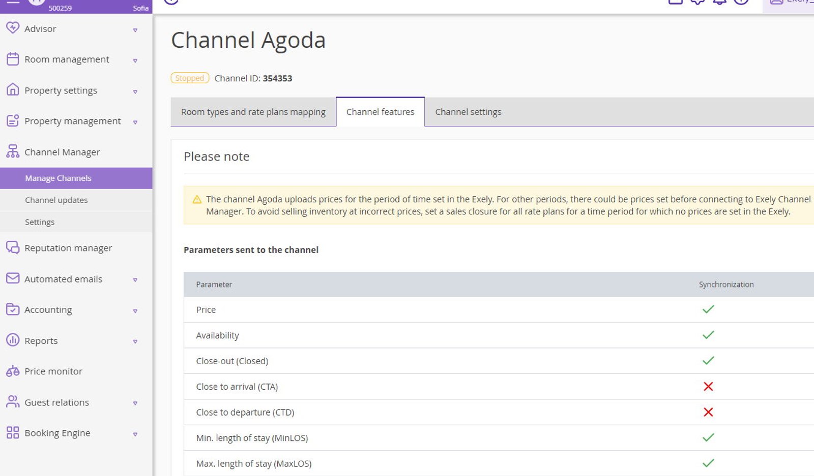Expand the Booking Engine arrow

135,434
